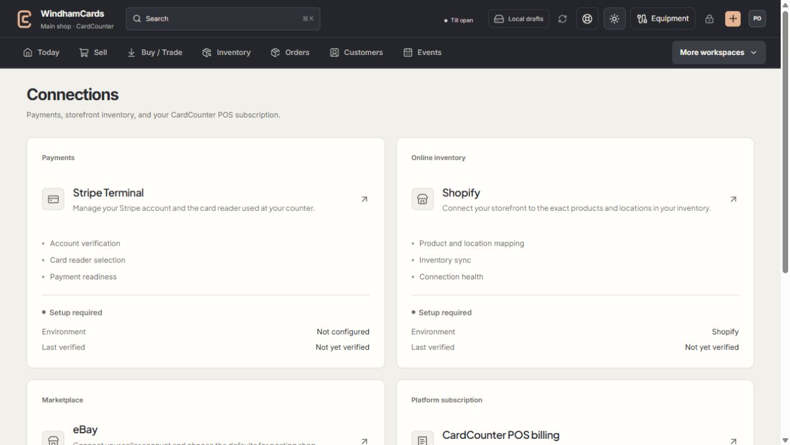Switch to the Inventory tab

tap(227, 52)
